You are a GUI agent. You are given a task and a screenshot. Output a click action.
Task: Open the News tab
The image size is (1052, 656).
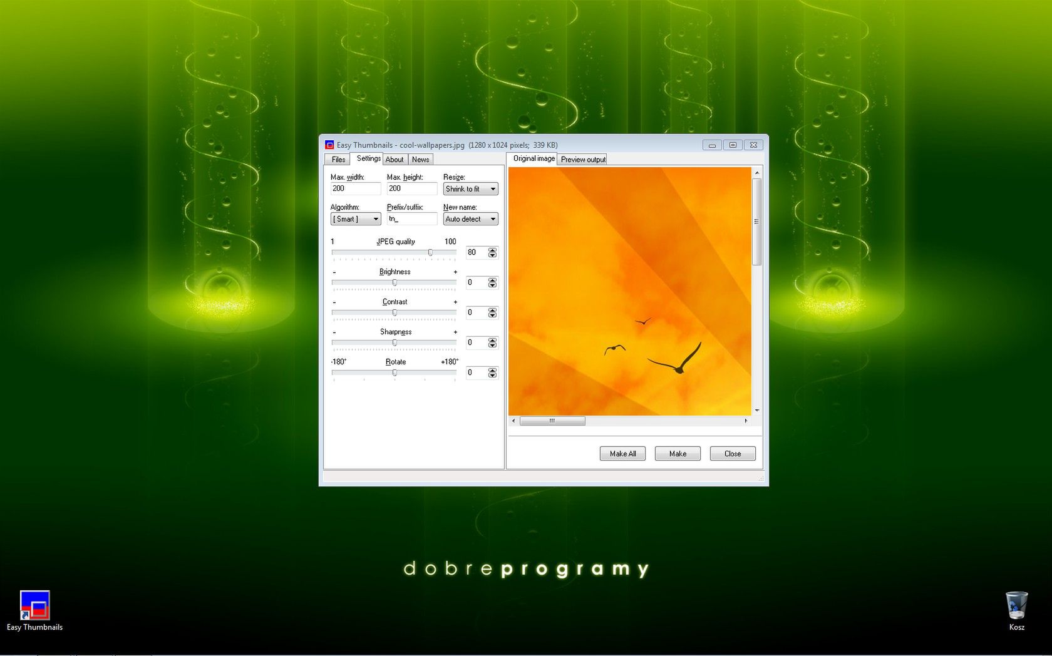coord(420,160)
